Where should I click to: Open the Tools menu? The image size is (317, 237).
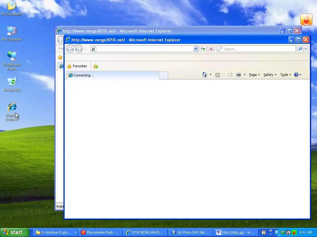(x=285, y=75)
